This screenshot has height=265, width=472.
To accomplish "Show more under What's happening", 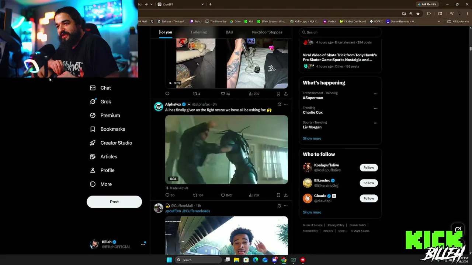I will (312, 138).
